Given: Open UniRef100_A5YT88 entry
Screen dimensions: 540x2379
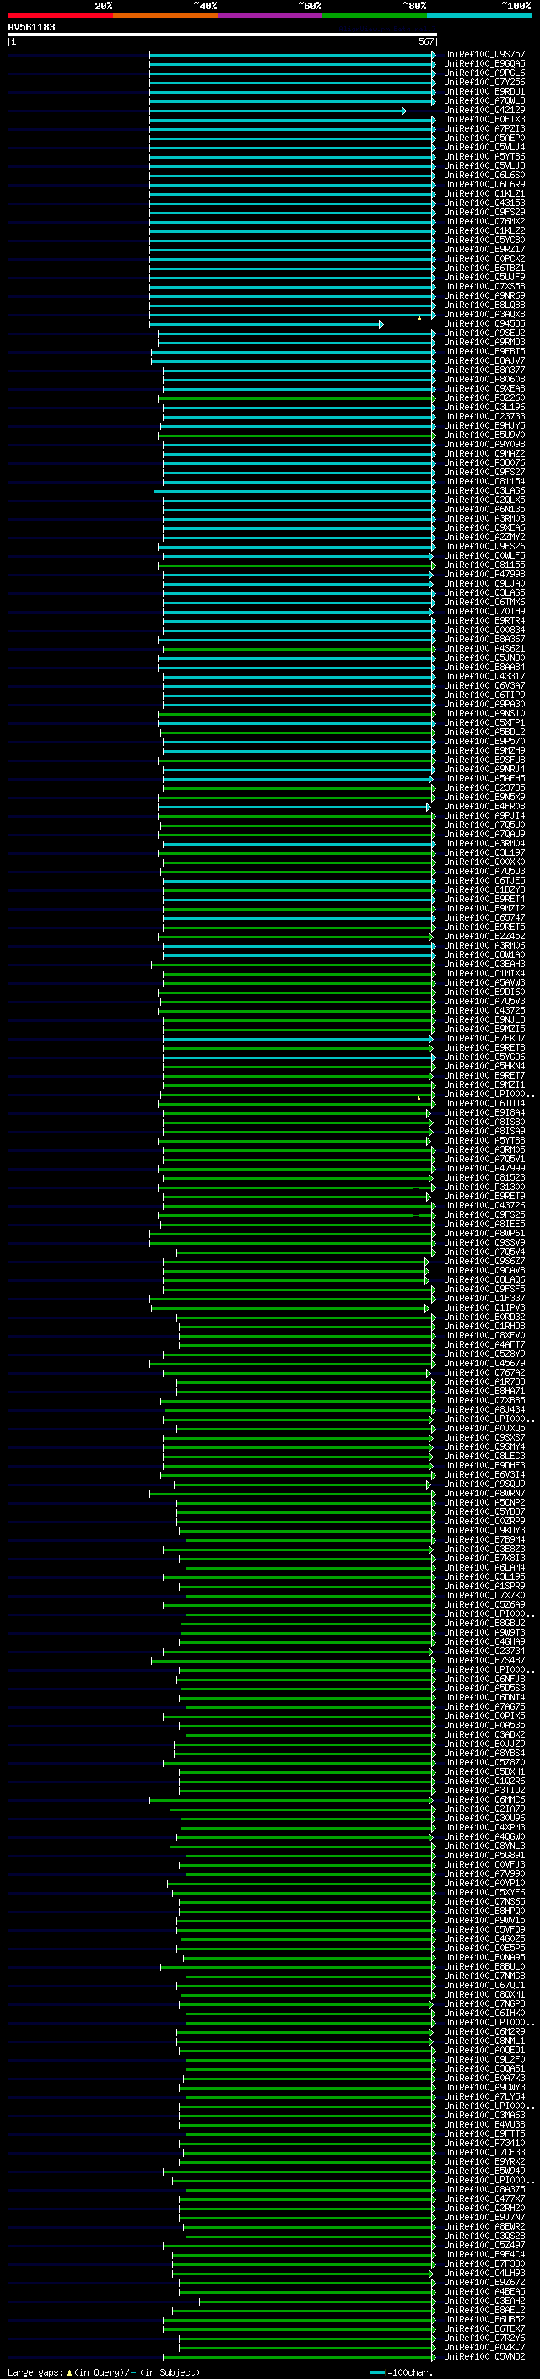Looking at the screenshot, I should [x=483, y=1141].
